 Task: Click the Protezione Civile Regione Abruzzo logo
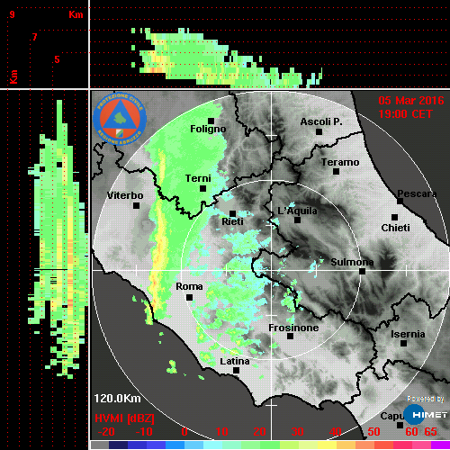(120, 118)
